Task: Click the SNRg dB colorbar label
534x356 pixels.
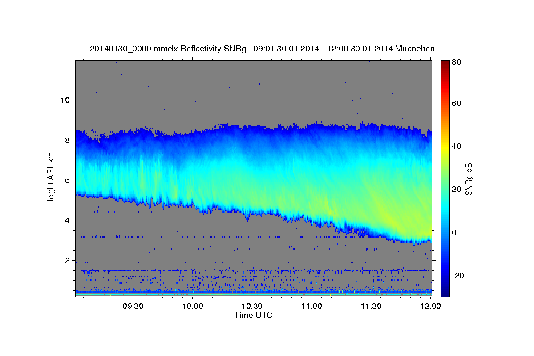Action: 469,178
